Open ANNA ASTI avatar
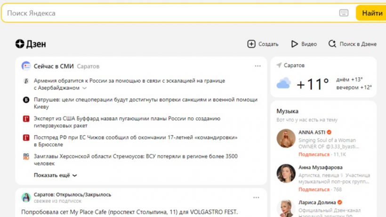The height and width of the screenshot is (217, 386). pos(286,138)
